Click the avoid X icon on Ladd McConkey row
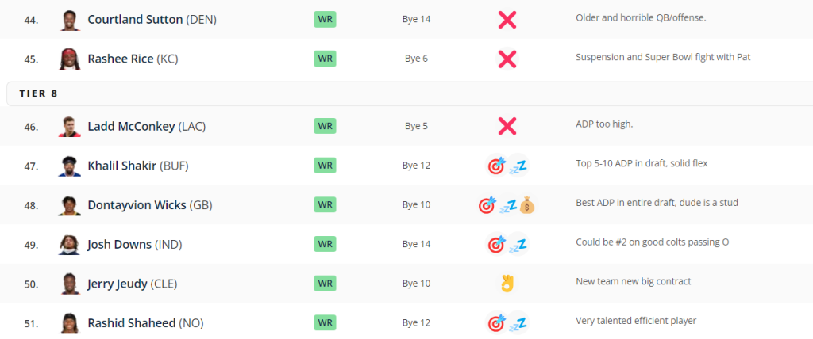 click(x=507, y=126)
